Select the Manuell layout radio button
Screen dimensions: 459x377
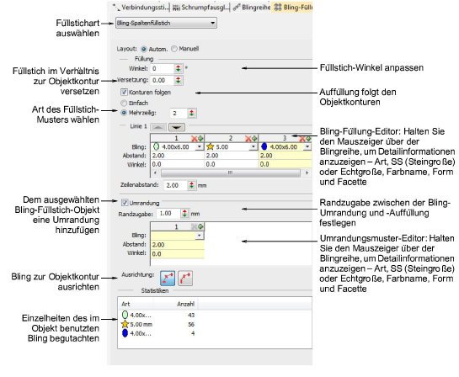(x=174, y=49)
